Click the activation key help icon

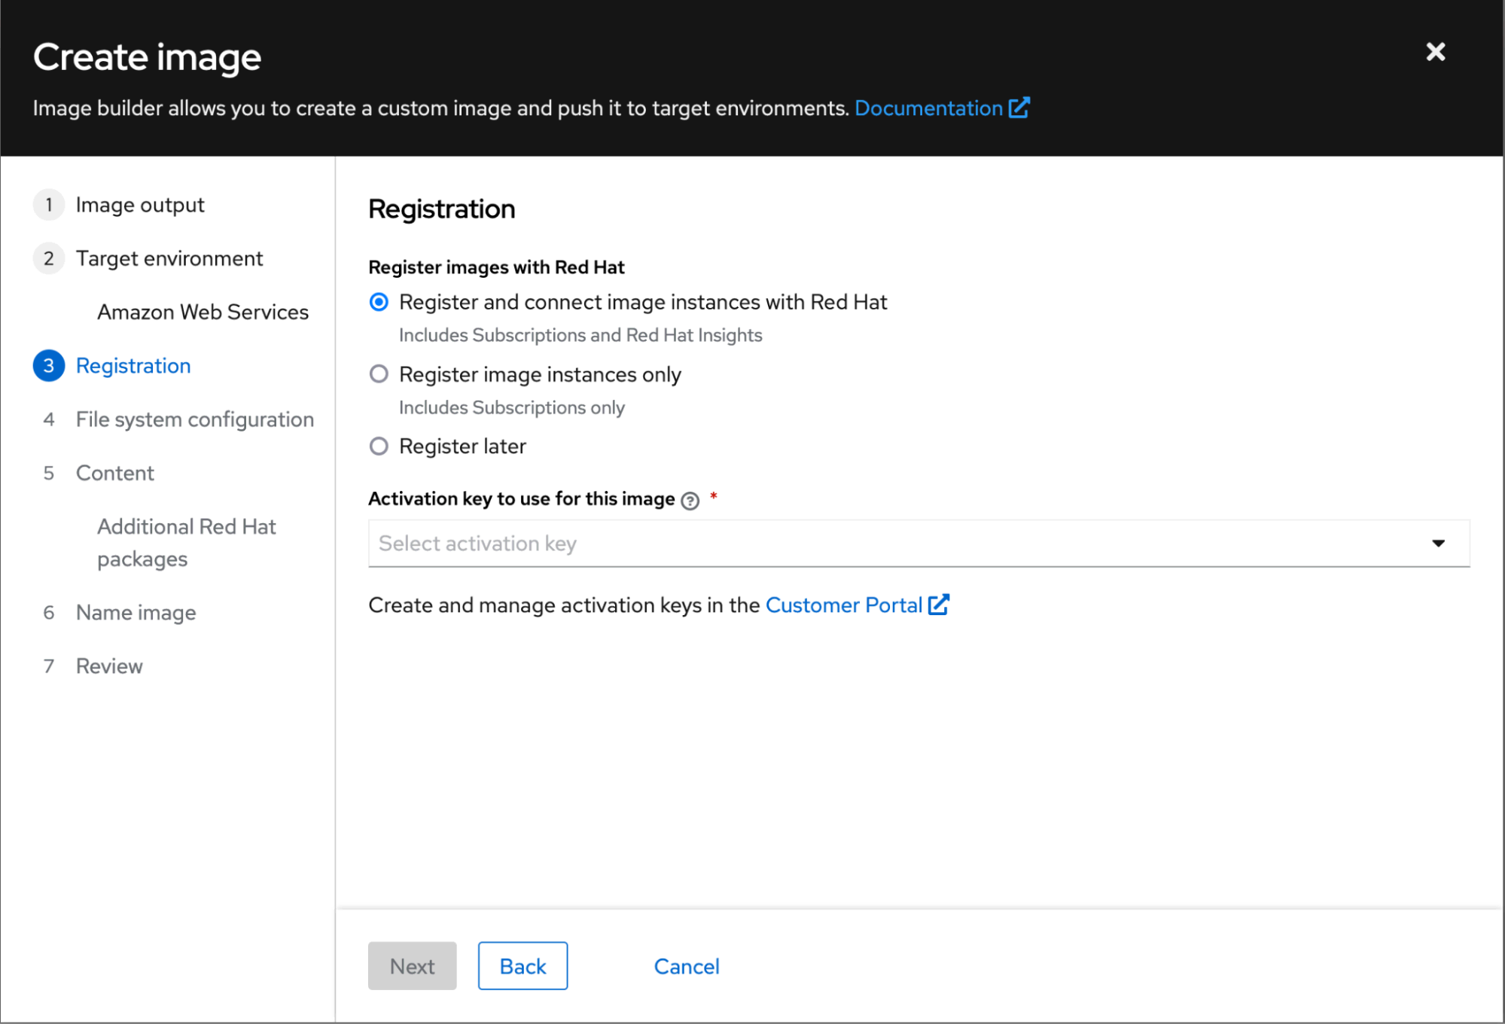pos(690,501)
